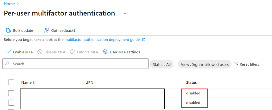Image resolution: width=272 pixels, height=110 pixels.
Task: Focus the Search input field
Action: (75, 64)
